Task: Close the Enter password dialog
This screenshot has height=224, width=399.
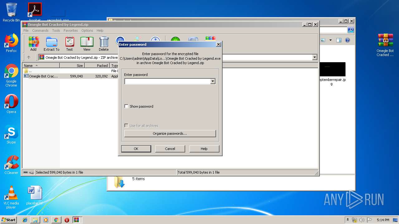Action: click(x=219, y=44)
